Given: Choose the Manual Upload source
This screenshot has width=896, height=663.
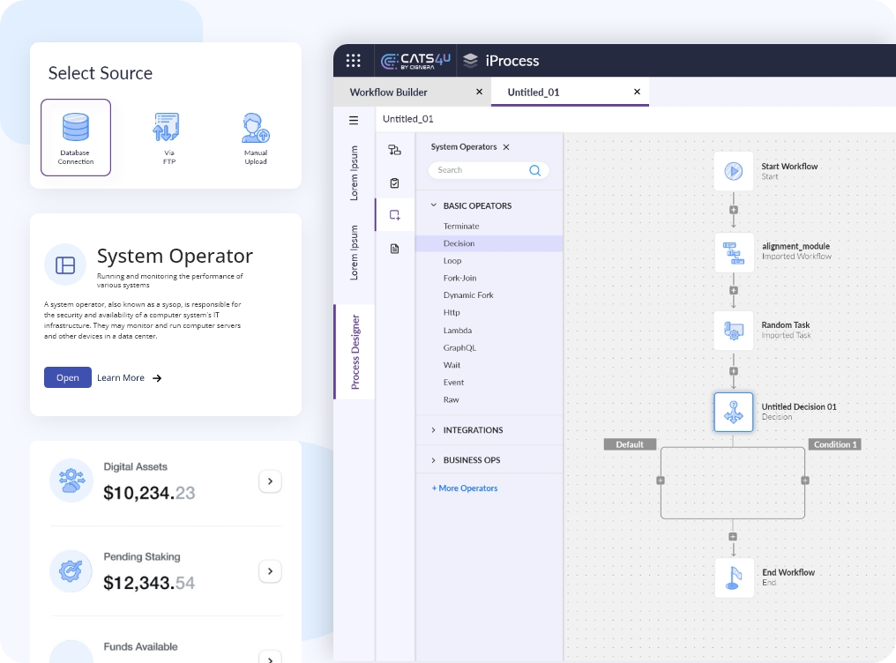Looking at the screenshot, I should [256, 138].
